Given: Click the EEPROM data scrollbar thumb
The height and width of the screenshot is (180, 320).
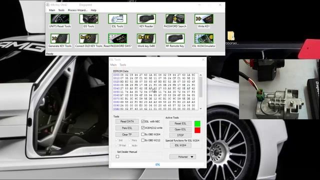Looking at the screenshot, I should tap(201, 87).
